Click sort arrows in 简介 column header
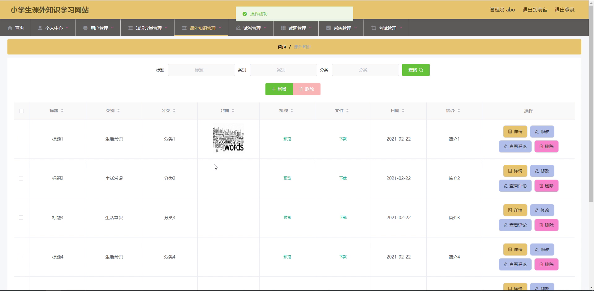The image size is (594, 291). pyautogui.click(x=459, y=111)
